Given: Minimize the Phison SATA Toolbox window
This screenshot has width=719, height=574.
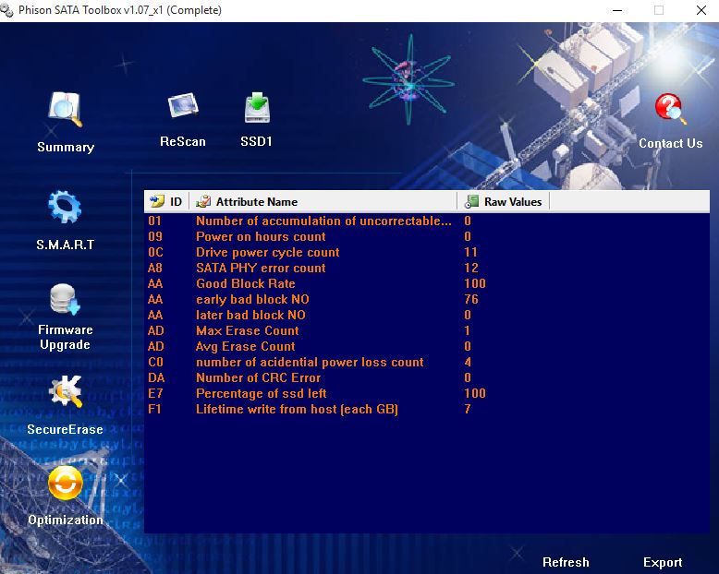Looking at the screenshot, I should 617,10.
